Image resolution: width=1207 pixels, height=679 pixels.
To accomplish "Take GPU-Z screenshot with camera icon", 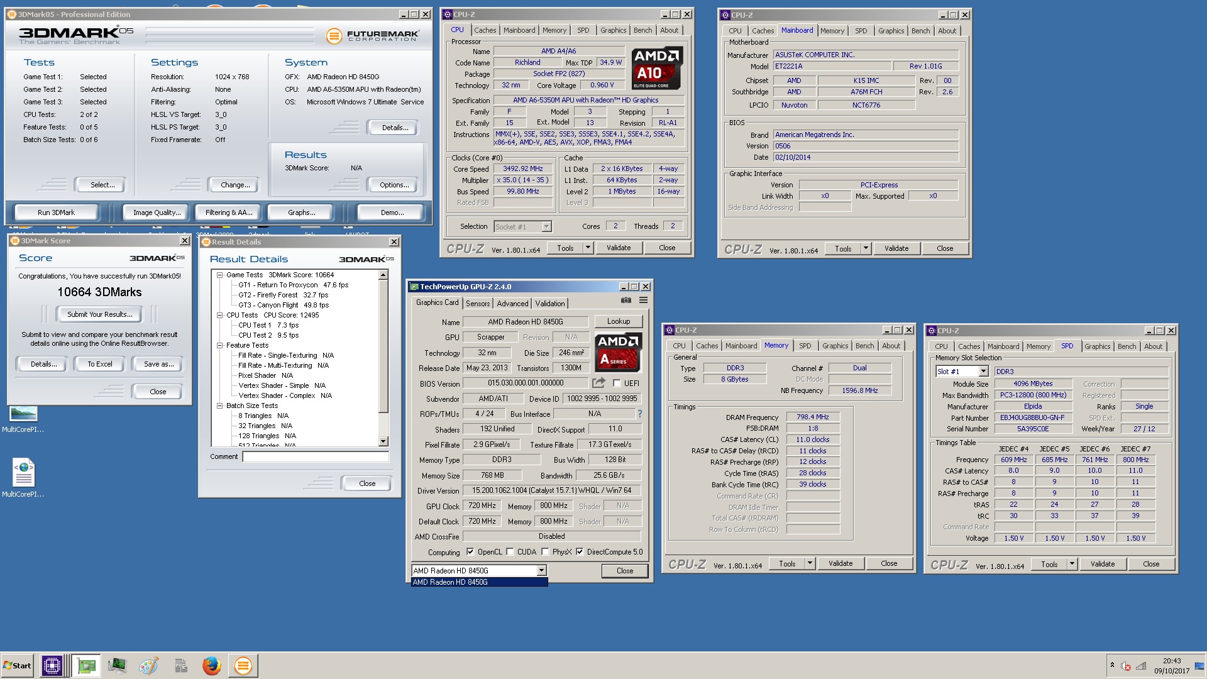I will 626,301.
